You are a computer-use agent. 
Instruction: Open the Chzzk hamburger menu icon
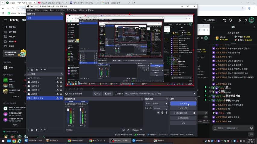[5, 20]
